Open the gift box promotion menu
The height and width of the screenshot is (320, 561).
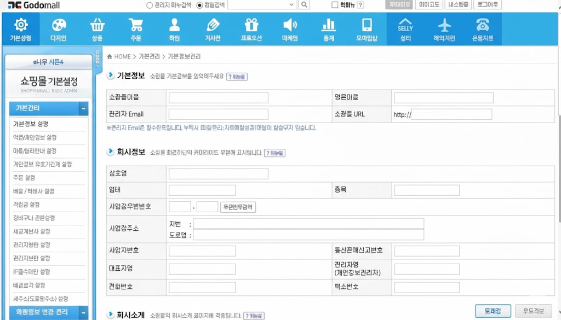(x=251, y=30)
